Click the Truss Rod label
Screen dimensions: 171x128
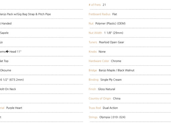[x=95, y=108]
